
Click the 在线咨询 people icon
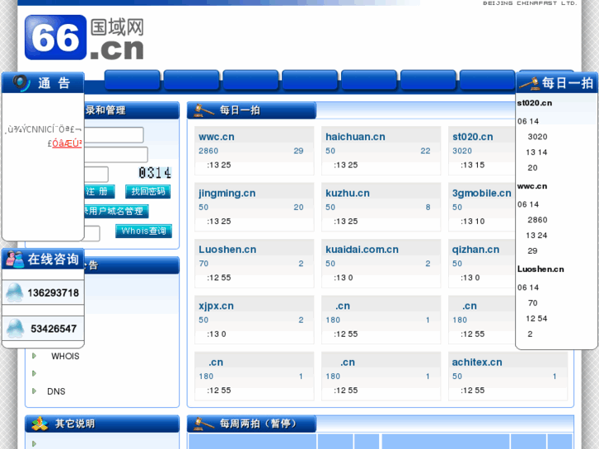point(16,259)
